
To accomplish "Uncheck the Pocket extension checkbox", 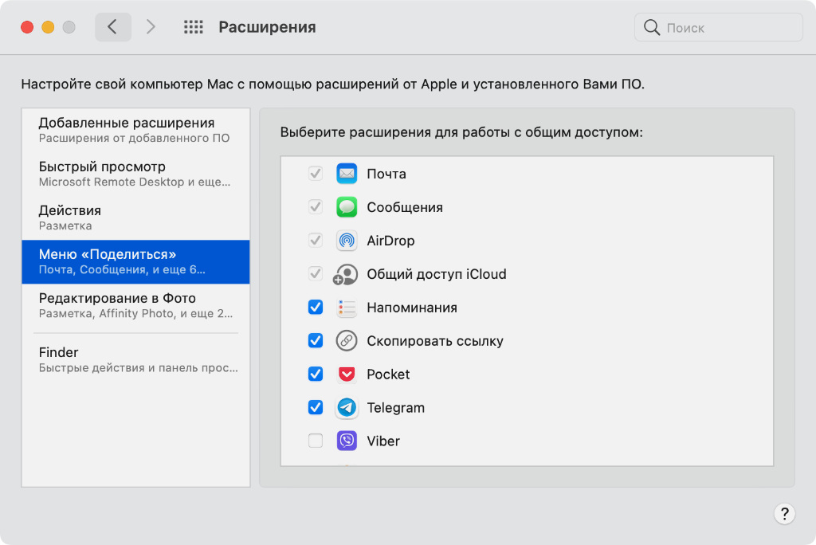I will [x=316, y=374].
